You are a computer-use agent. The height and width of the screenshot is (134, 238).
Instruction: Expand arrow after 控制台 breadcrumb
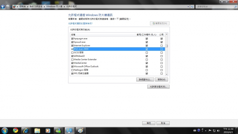[x=28, y=7]
